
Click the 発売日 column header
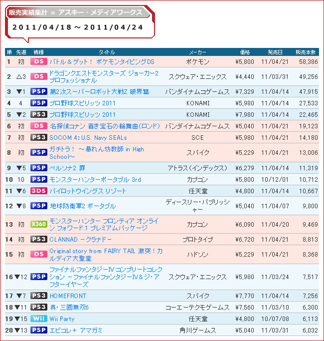tap(275, 52)
